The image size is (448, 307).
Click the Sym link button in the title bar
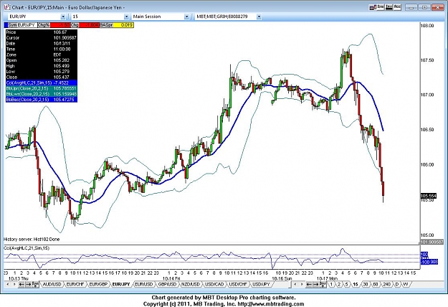(x=381, y=7)
